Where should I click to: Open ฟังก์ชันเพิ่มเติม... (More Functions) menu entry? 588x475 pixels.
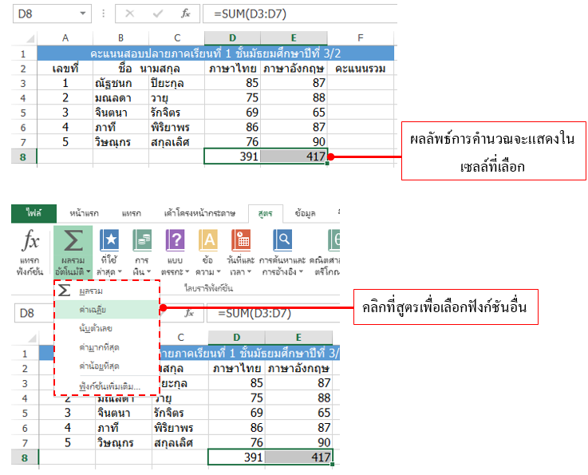[110, 386]
